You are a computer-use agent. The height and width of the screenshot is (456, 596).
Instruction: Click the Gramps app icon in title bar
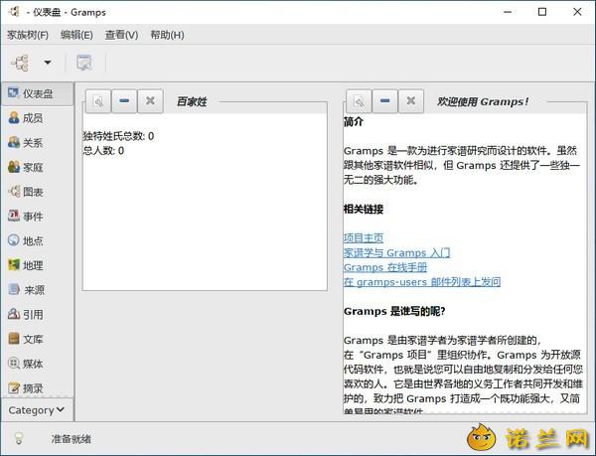(x=14, y=12)
